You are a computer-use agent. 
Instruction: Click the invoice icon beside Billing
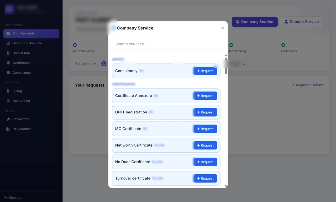click(x=8, y=91)
